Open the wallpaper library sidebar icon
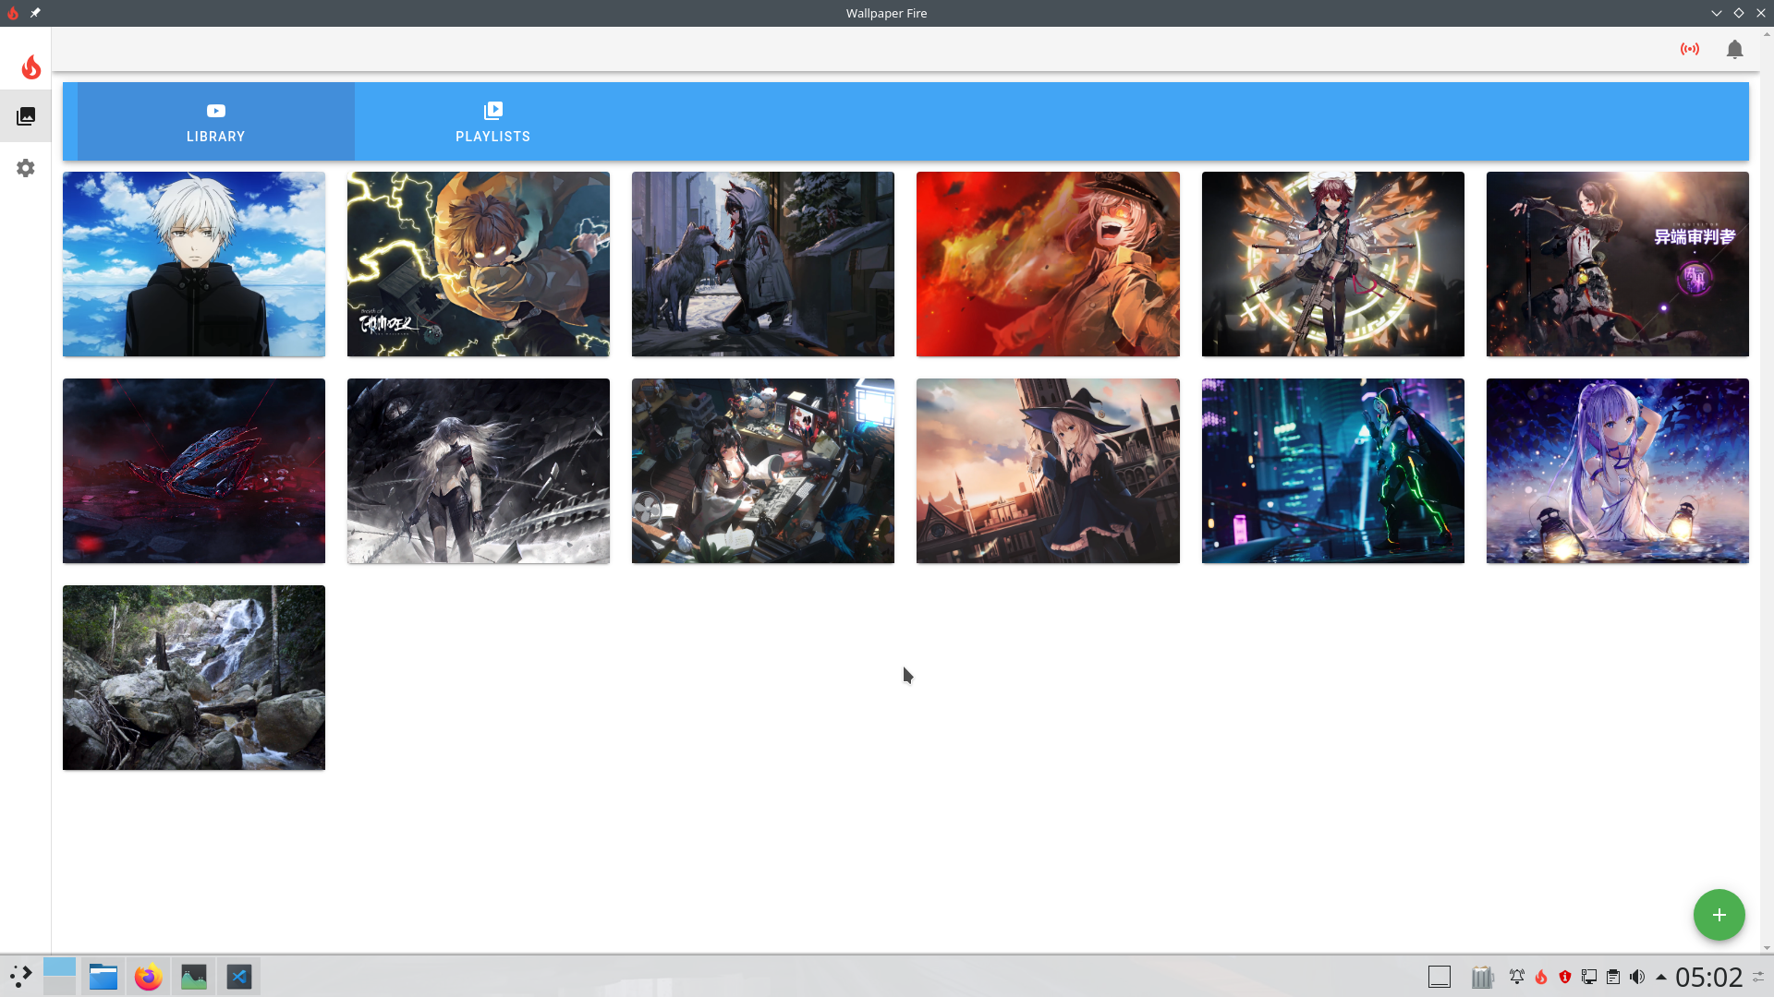 coord(26,116)
